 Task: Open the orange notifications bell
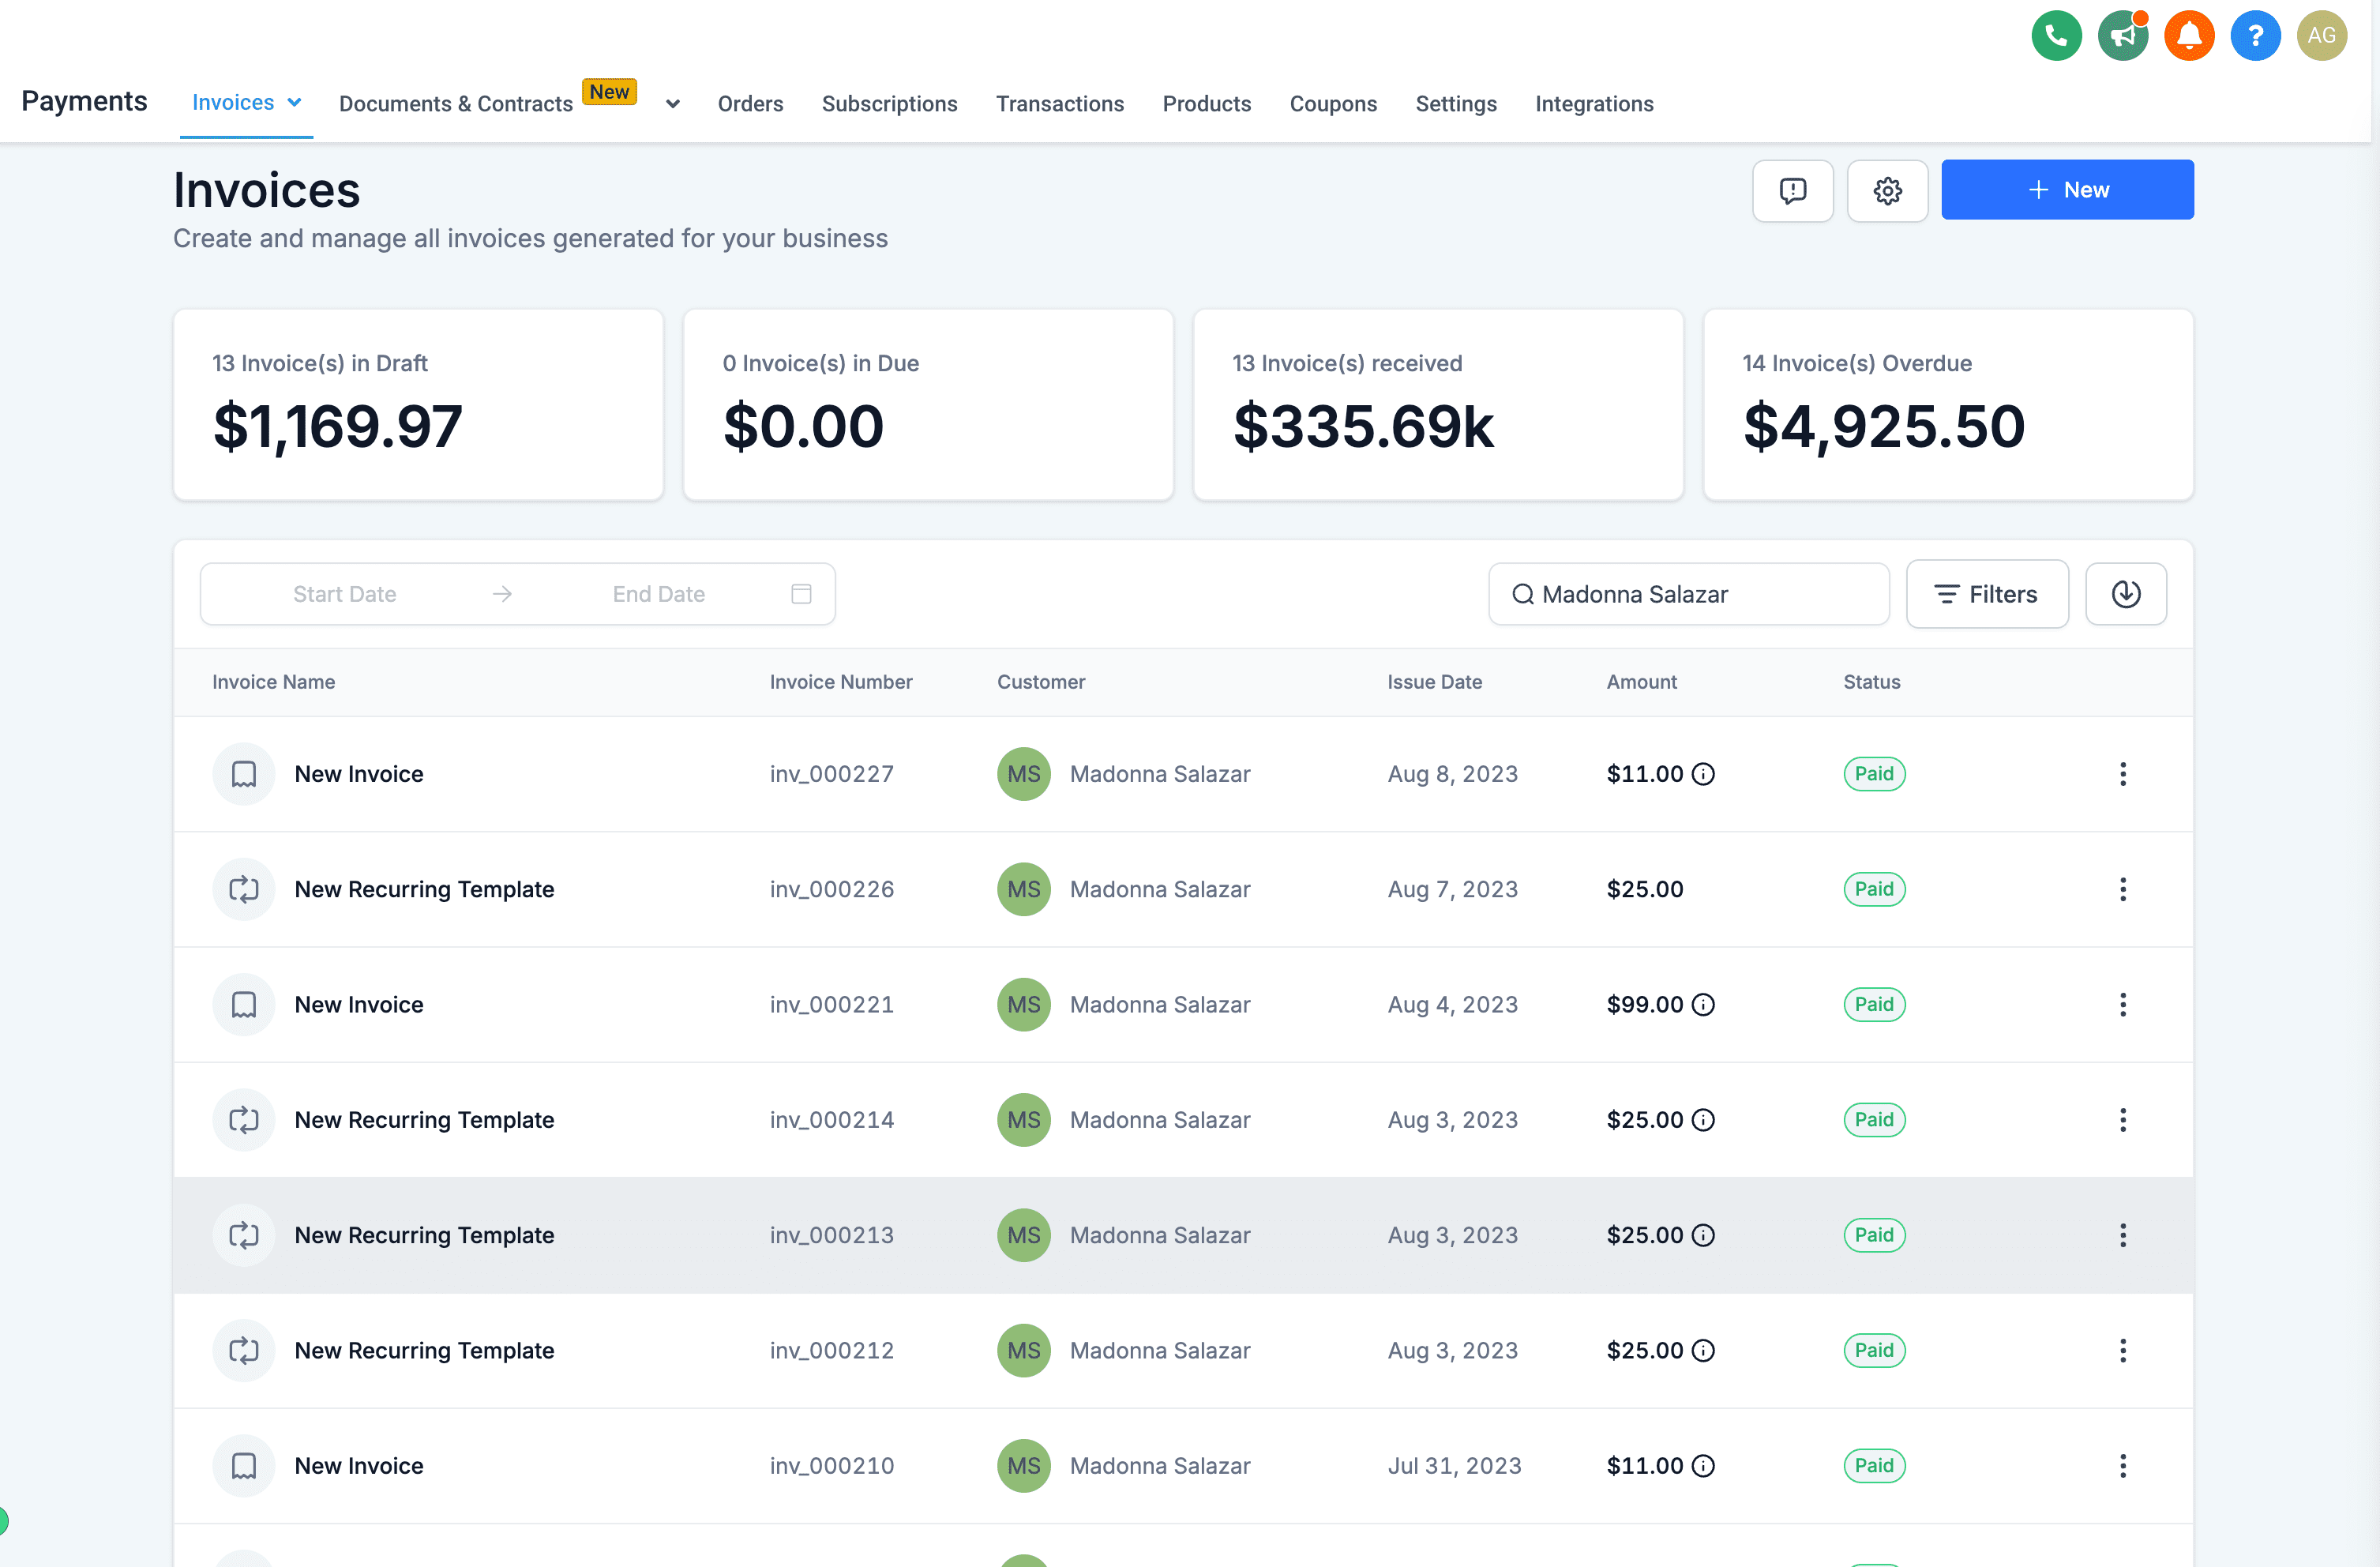(x=2189, y=36)
